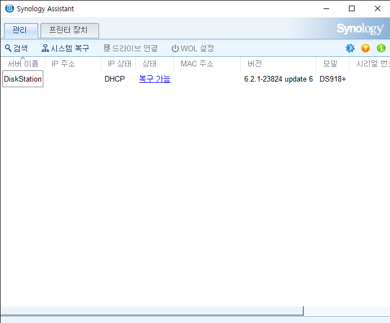
Task: Close the Synology Assistant window
Action: coord(377,8)
